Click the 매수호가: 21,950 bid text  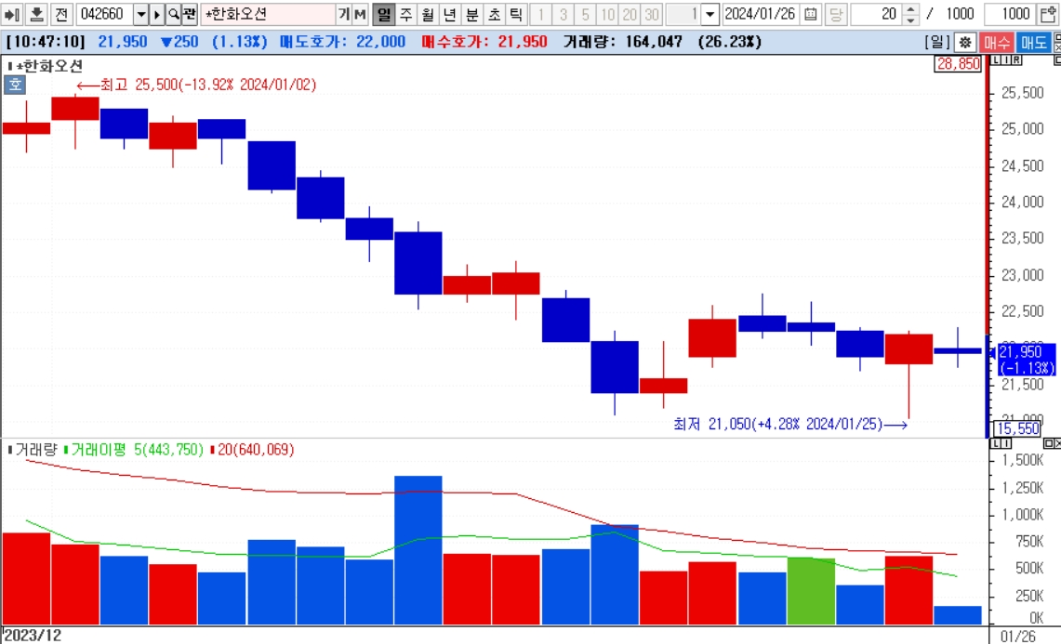[484, 42]
